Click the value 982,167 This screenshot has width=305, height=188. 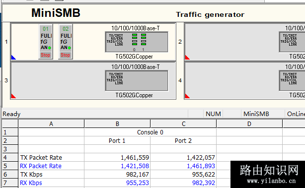point(138,175)
